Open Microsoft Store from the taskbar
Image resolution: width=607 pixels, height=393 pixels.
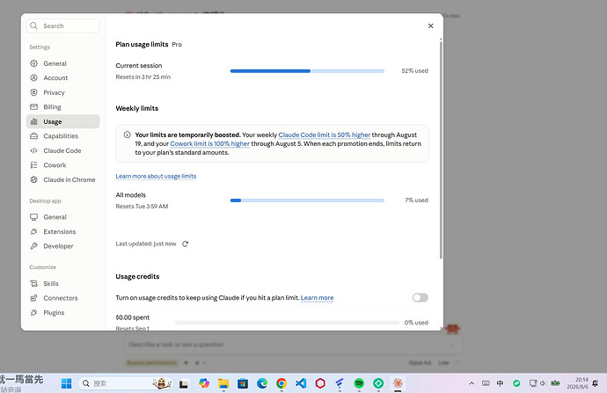coord(243,383)
